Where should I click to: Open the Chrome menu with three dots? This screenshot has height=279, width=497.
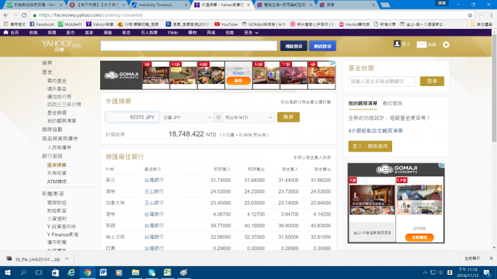click(x=491, y=15)
